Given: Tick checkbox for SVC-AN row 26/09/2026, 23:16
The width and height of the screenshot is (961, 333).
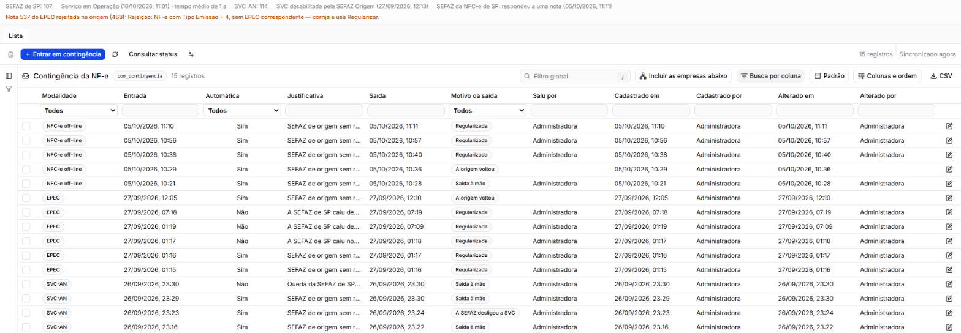Looking at the screenshot, I should (x=26, y=327).
